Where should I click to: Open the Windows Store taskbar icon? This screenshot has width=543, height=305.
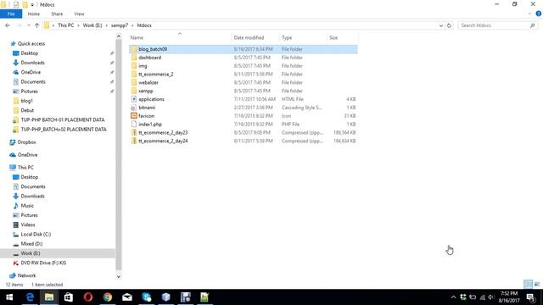pyautogui.click(x=69, y=297)
